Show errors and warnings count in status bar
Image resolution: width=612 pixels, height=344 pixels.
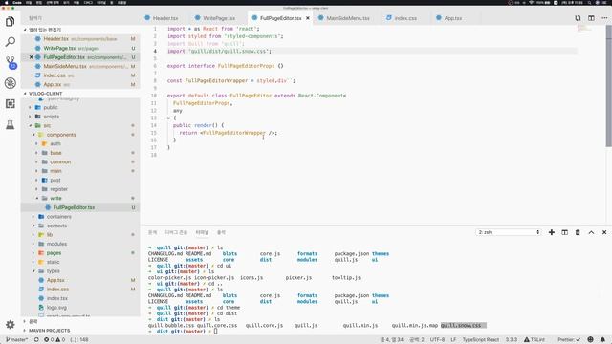coord(55,340)
